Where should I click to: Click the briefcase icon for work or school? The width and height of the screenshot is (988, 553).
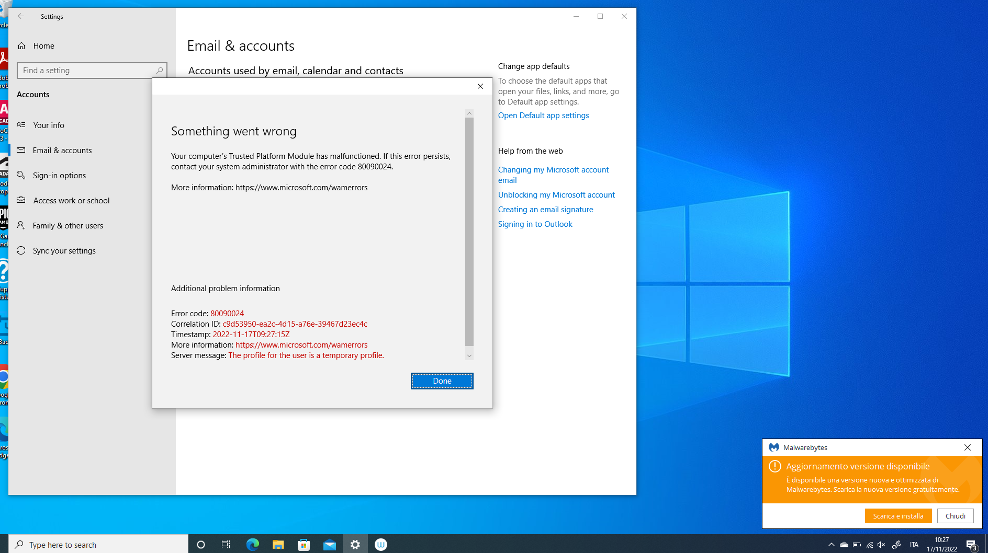[21, 200]
